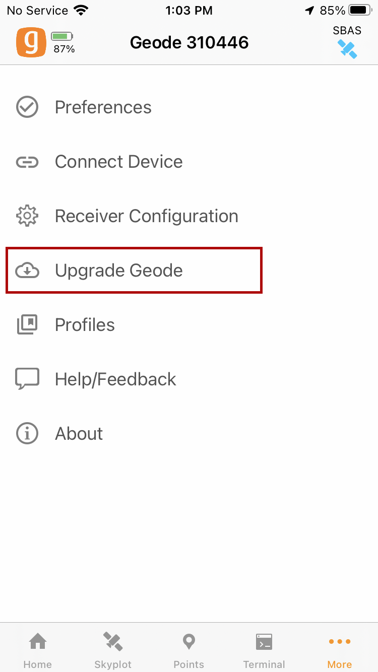
Task: Click the Help/Feedback speech bubble icon
Action: 27,379
